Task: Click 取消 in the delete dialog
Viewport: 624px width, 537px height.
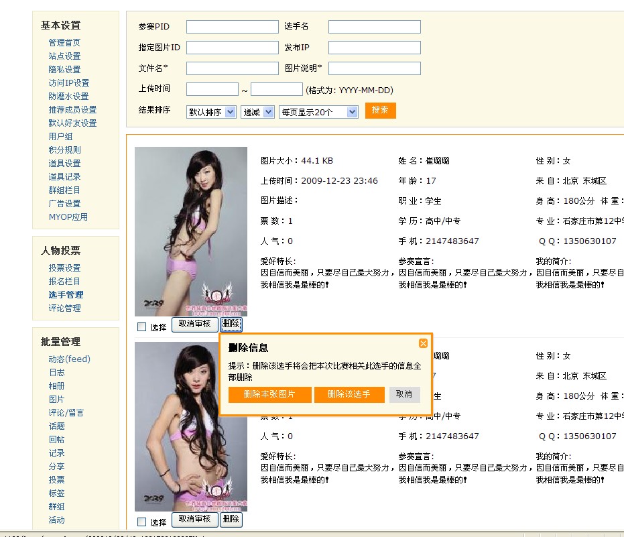Action: coord(404,394)
